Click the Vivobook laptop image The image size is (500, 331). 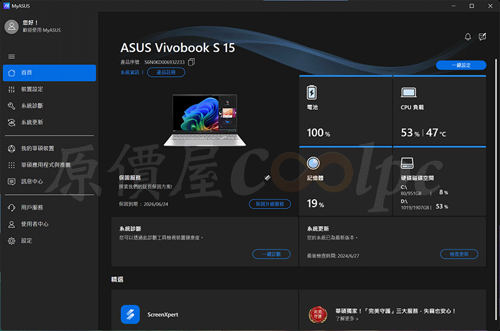[x=205, y=120]
